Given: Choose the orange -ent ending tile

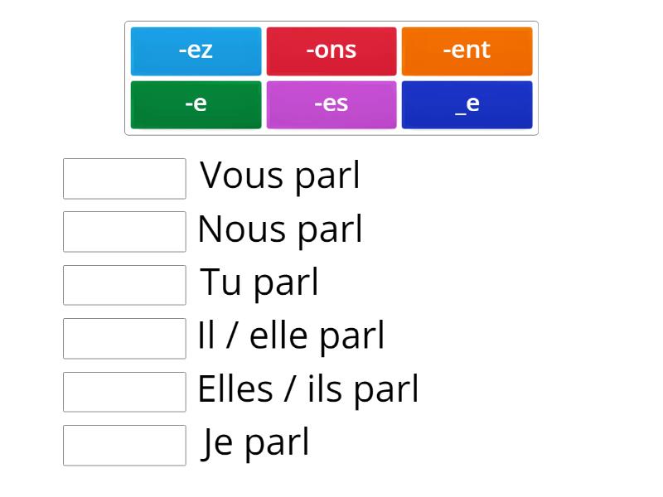Looking at the screenshot, I should point(467,51).
